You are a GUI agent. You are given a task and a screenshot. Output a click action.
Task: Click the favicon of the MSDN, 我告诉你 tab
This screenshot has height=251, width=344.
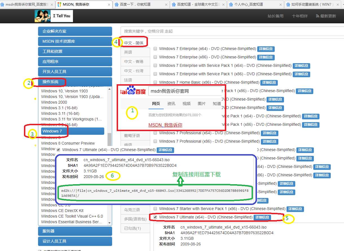59,4
